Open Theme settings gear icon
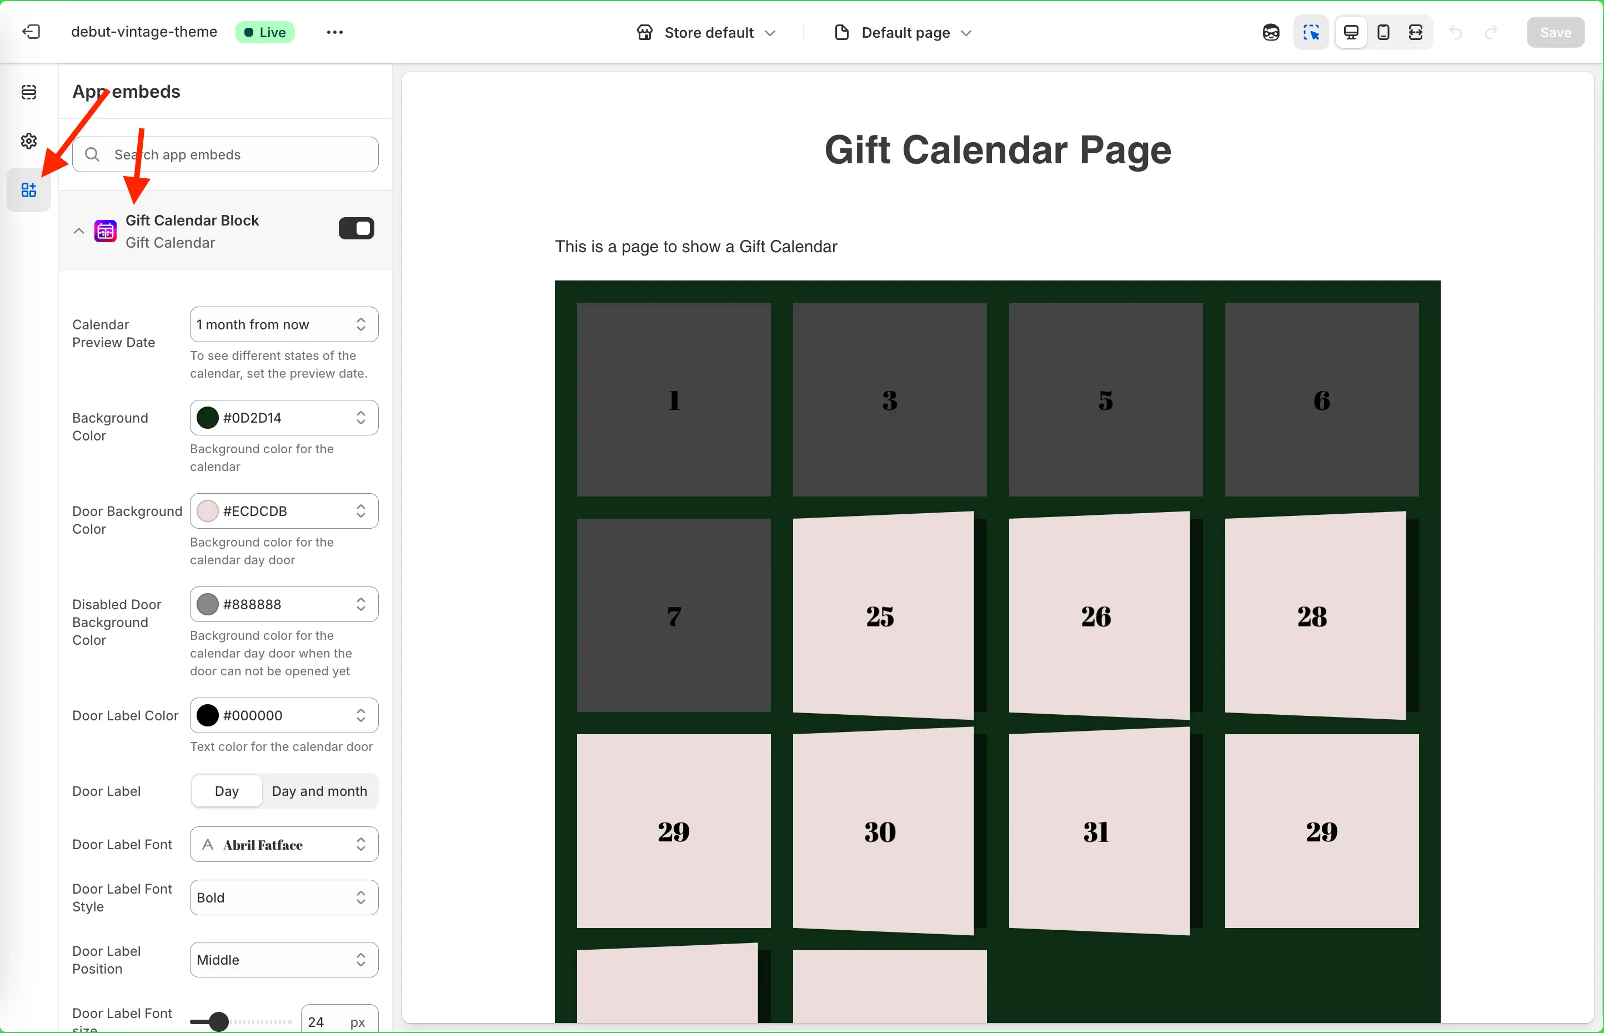1604x1033 pixels. click(29, 141)
